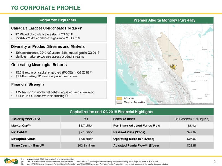The image size is (222, 166).
Task: Click the 'ALBERTA' map label
Action: (190, 60)
